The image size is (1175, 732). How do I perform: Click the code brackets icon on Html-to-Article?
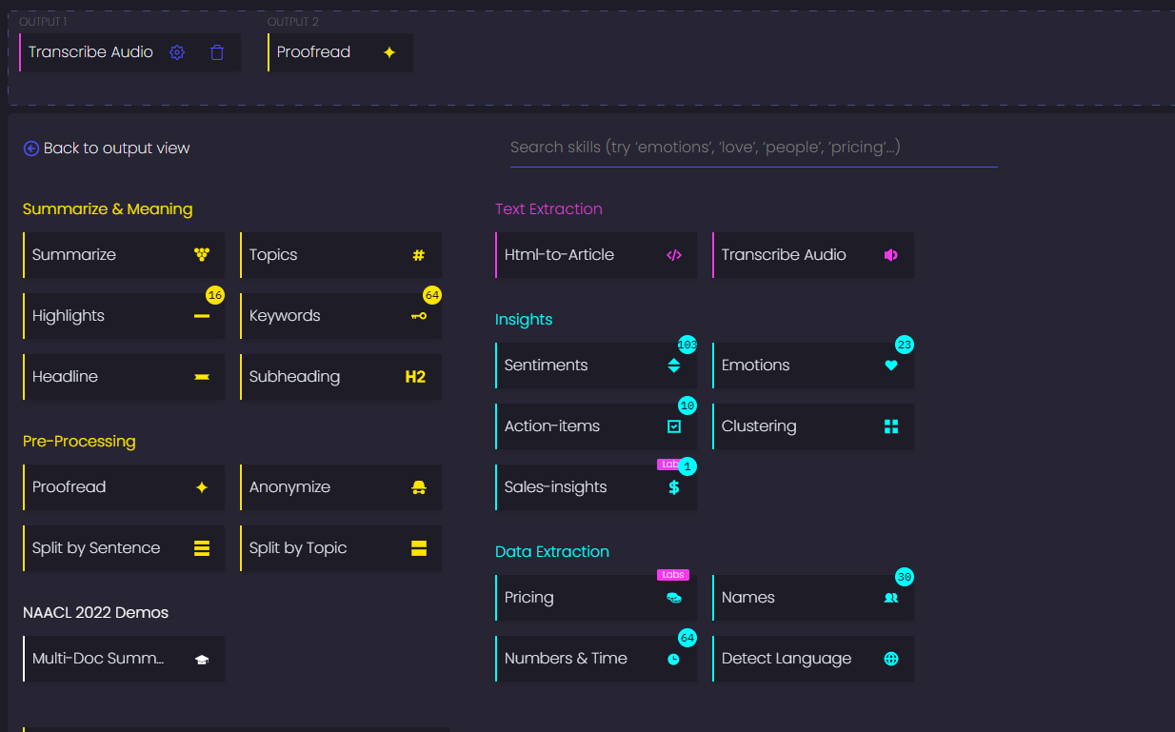coord(674,255)
